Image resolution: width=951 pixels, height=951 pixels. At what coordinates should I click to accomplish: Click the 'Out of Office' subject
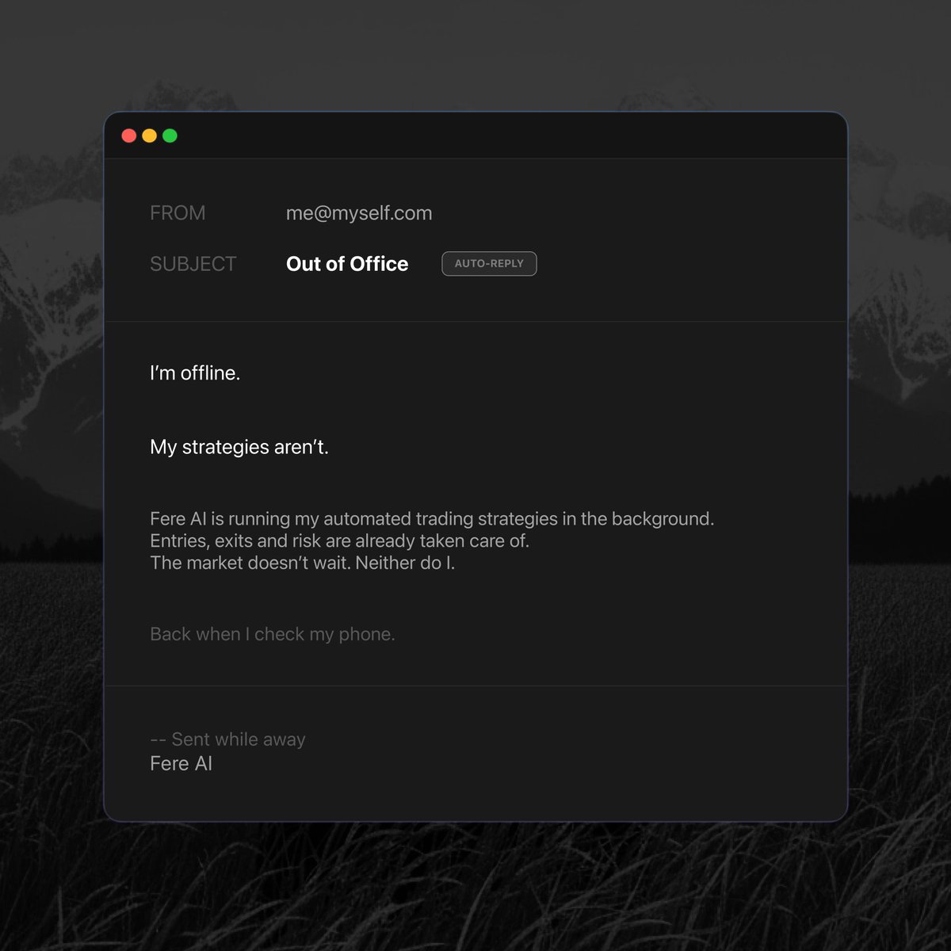[x=347, y=264]
